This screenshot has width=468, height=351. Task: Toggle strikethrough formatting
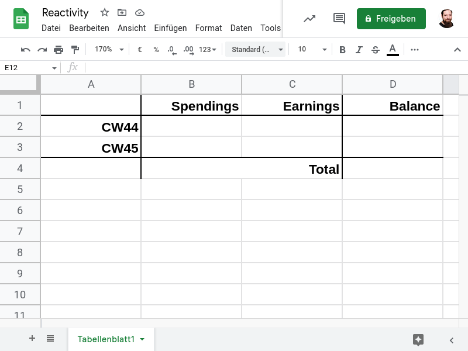tap(376, 50)
